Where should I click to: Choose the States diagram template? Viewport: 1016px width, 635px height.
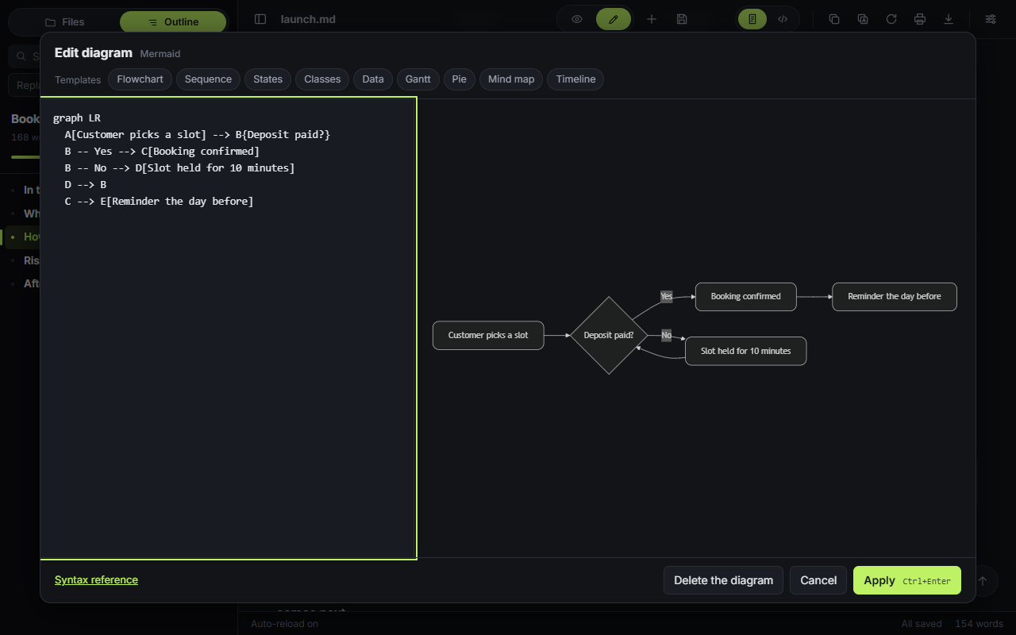point(268,79)
